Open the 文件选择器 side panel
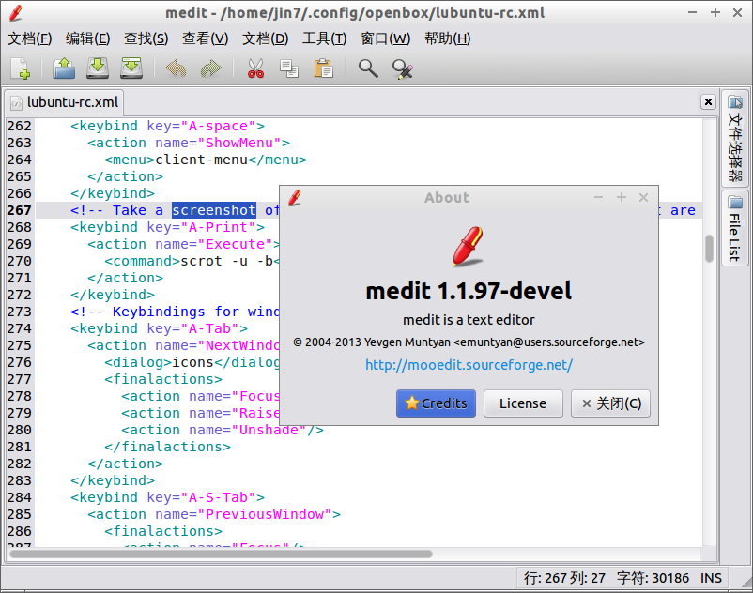The width and height of the screenshot is (753, 593). 734,138
